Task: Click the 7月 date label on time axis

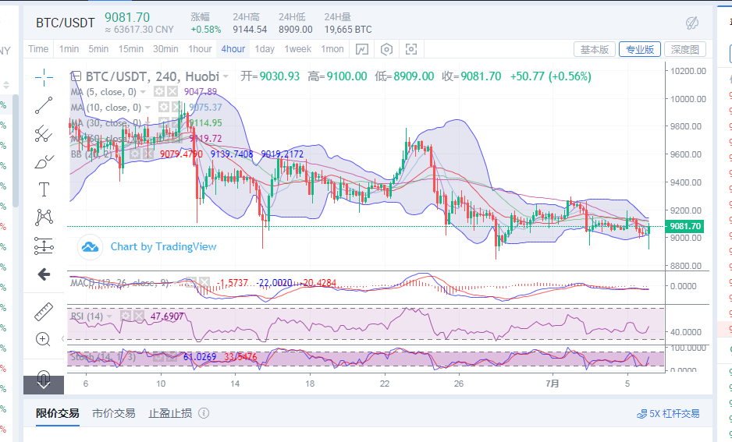Action: (553, 384)
